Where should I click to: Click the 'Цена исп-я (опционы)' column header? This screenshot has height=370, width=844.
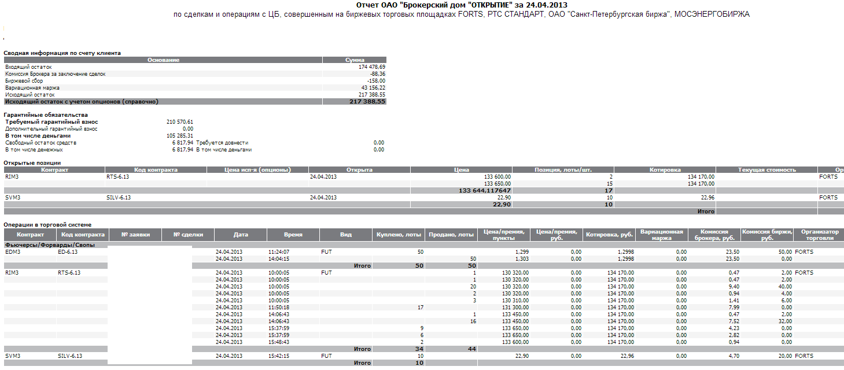click(257, 170)
